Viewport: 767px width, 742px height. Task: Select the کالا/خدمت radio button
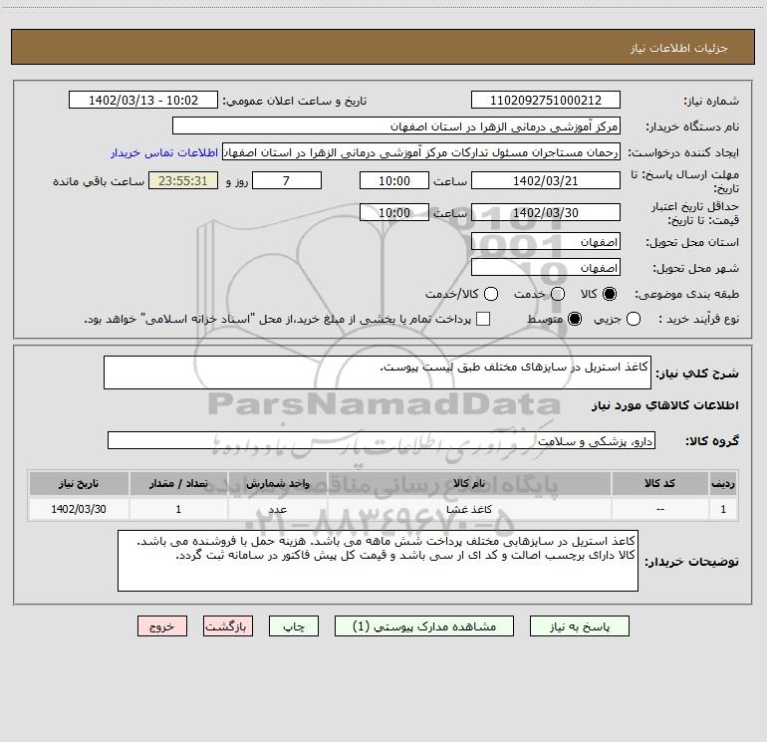[x=491, y=294]
